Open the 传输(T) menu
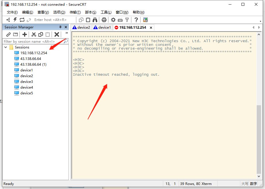This screenshot has width=265, height=189. pos(75,12)
